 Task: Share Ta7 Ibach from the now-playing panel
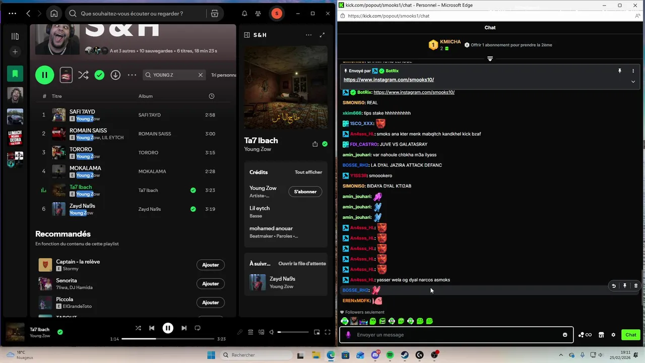click(315, 144)
